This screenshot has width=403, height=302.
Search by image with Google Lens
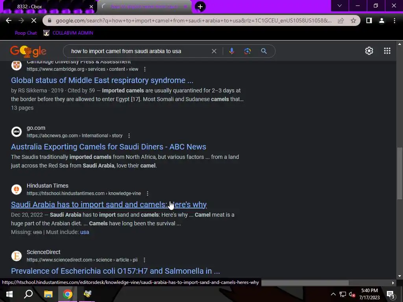pos(248,51)
